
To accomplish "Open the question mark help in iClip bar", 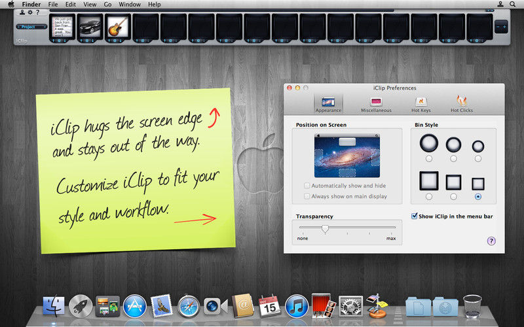I will tap(38, 12).
